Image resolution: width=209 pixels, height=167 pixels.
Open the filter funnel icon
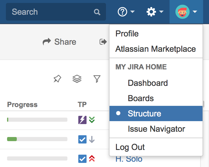pos(97,79)
